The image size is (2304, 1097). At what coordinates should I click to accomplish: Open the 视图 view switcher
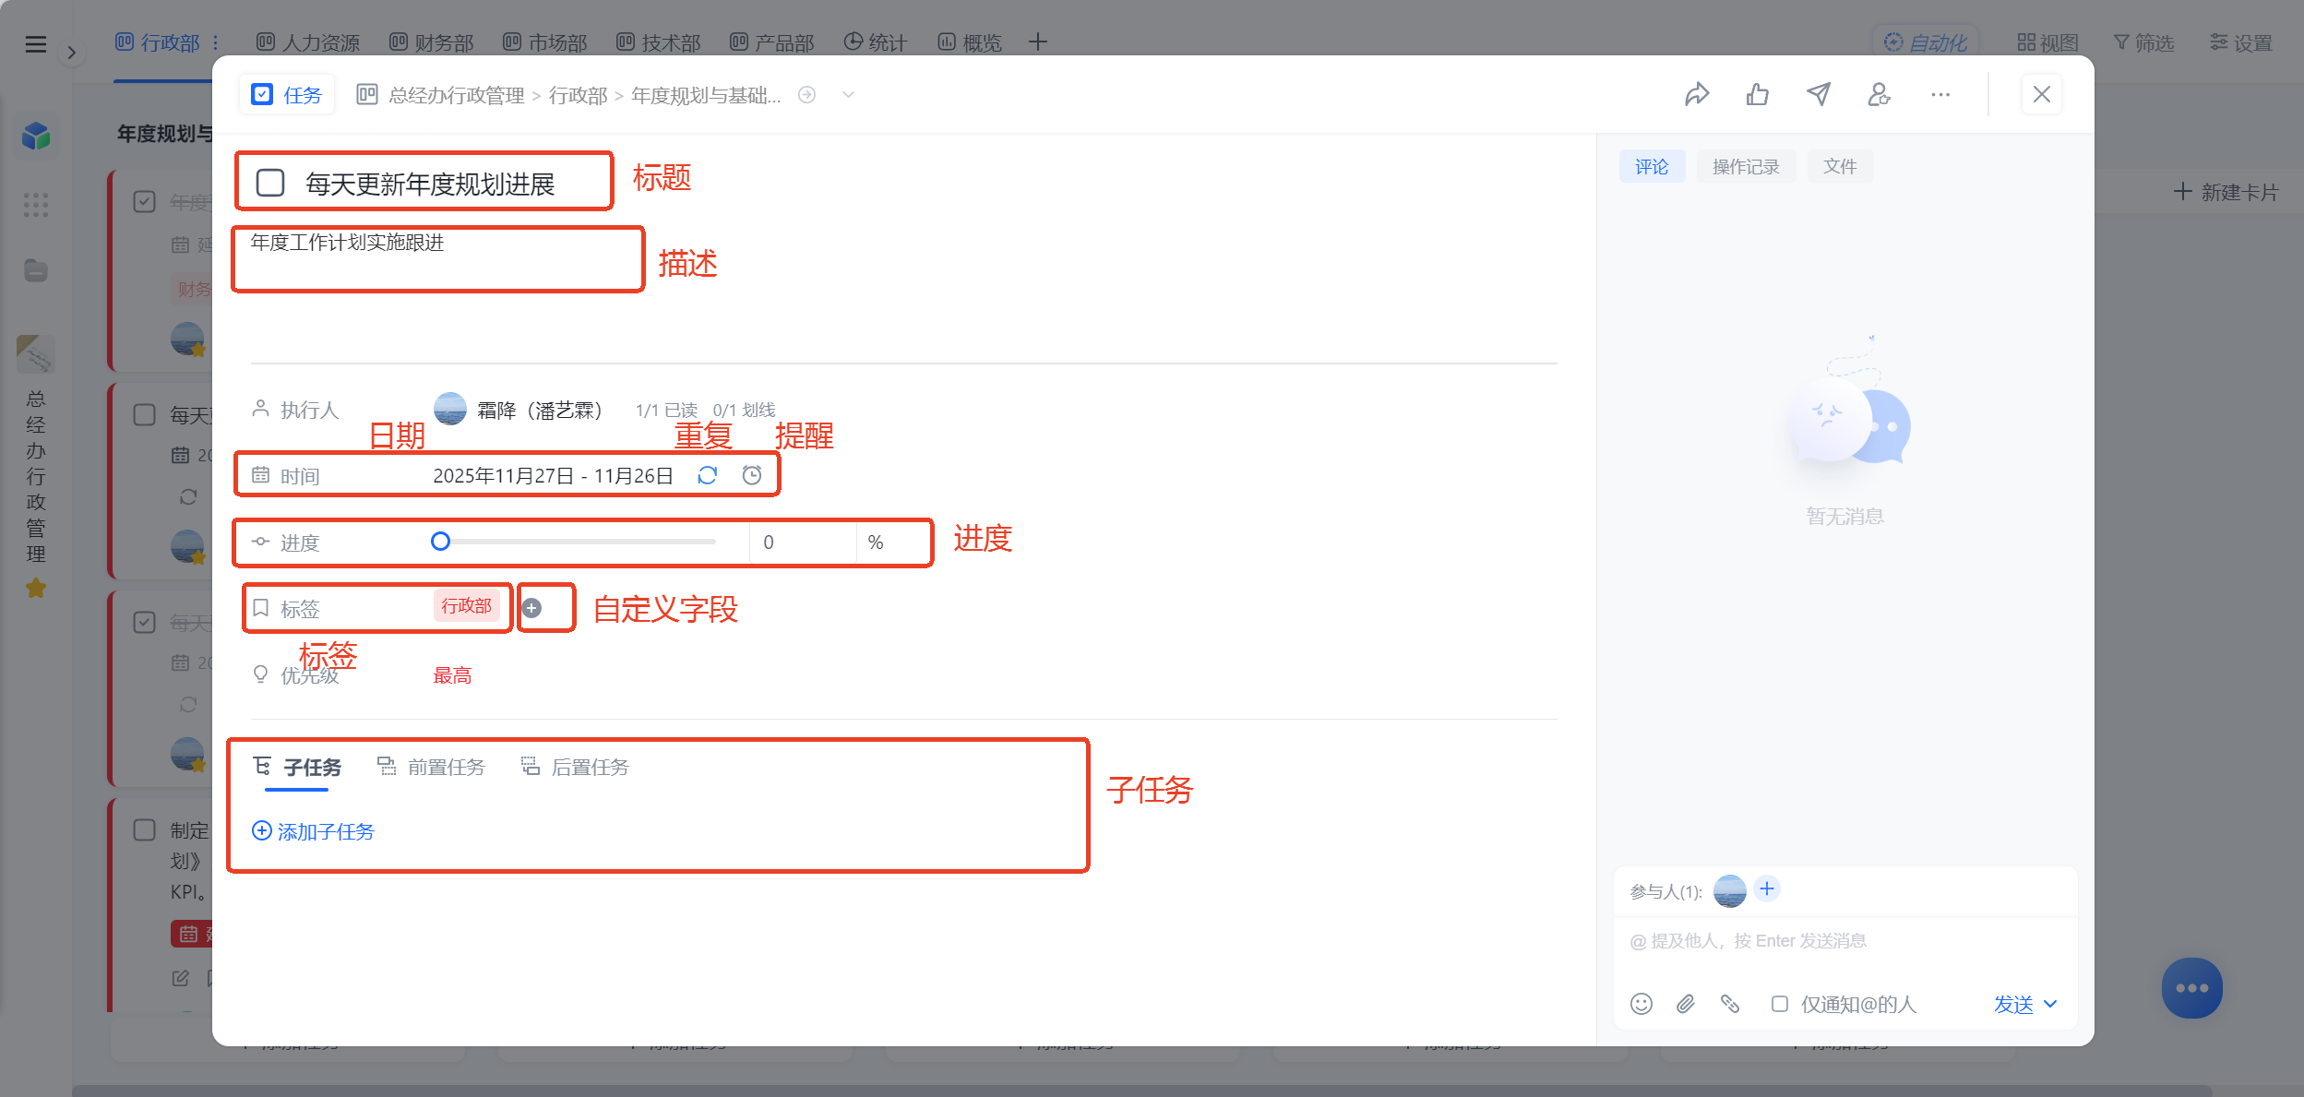pyautogui.click(x=2047, y=42)
